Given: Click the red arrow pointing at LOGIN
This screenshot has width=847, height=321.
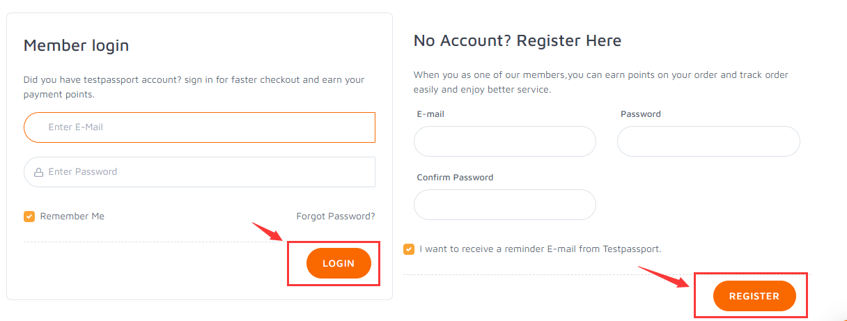Looking at the screenshot, I should point(269,232).
